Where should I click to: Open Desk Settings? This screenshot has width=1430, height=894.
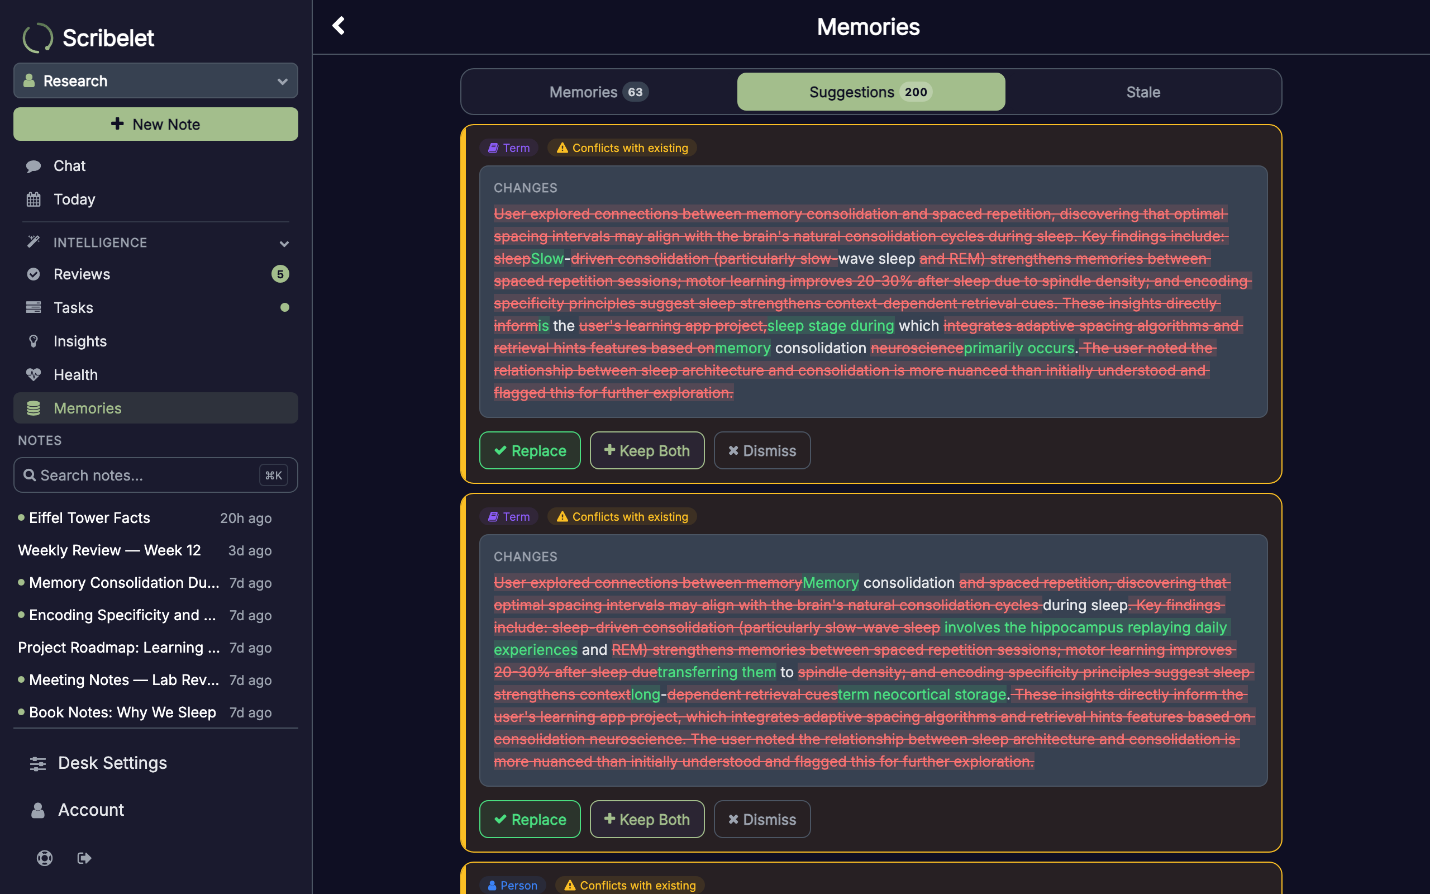pyautogui.click(x=155, y=763)
